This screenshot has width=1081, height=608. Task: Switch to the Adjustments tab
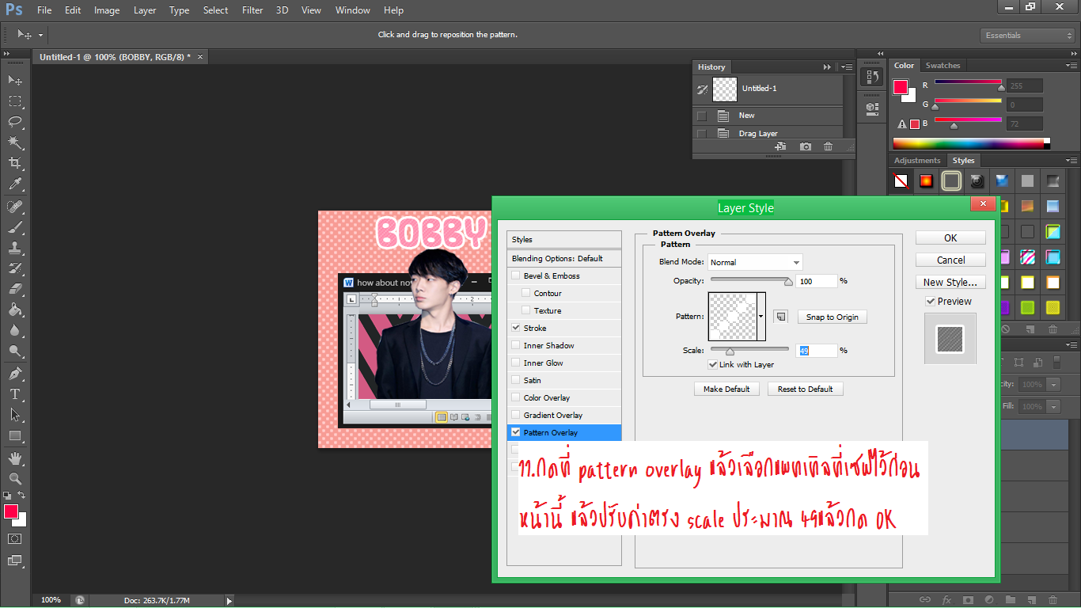[x=917, y=161]
